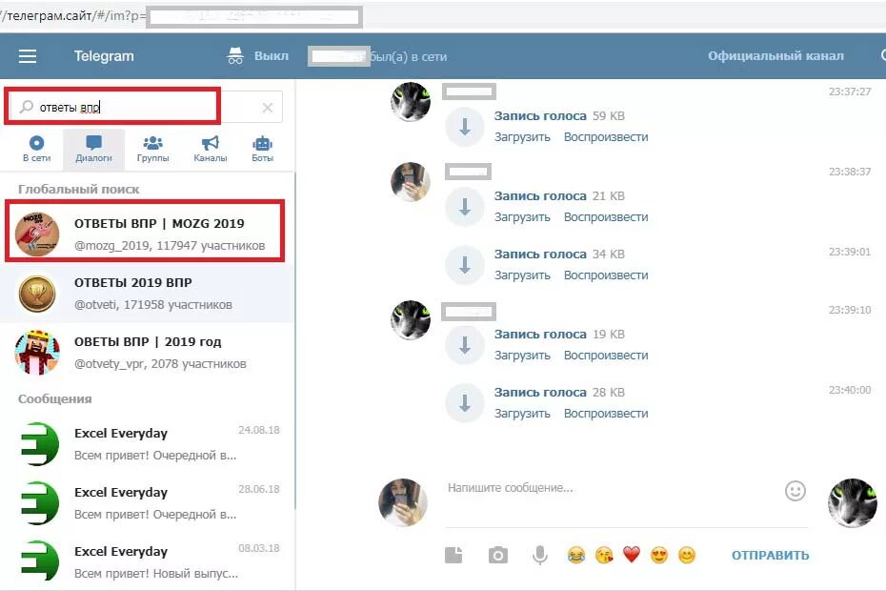The height and width of the screenshot is (591, 886).
Task: Toggle the incognito mode Выкл switch
Action: pyautogui.click(x=257, y=56)
